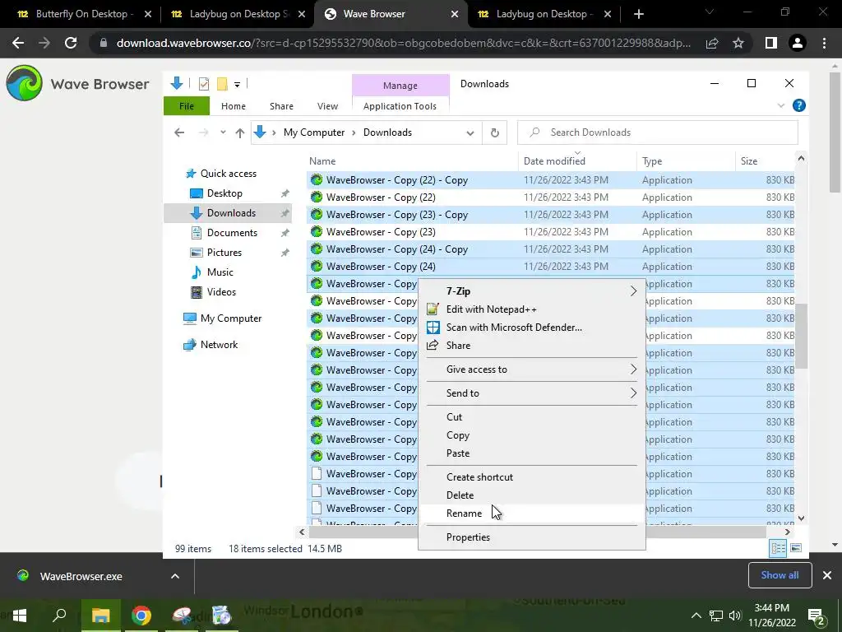Open a new Chrome tab

638,14
